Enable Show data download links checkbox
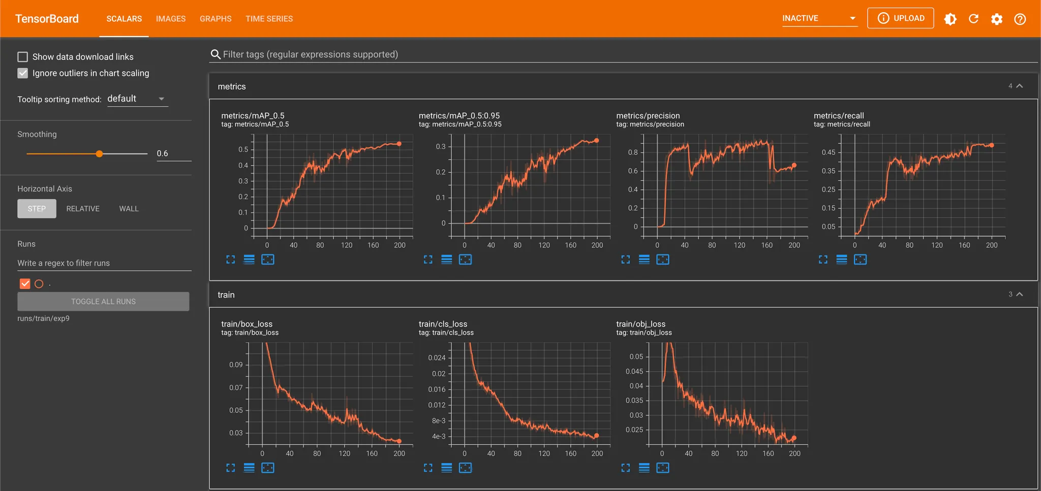The height and width of the screenshot is (491, 1041). [x=23, y=57]
